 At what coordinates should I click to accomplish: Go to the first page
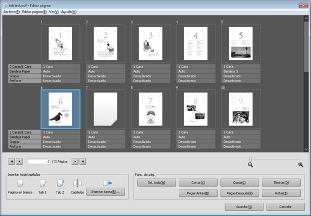pyautogui.click(x=11, y=161)
